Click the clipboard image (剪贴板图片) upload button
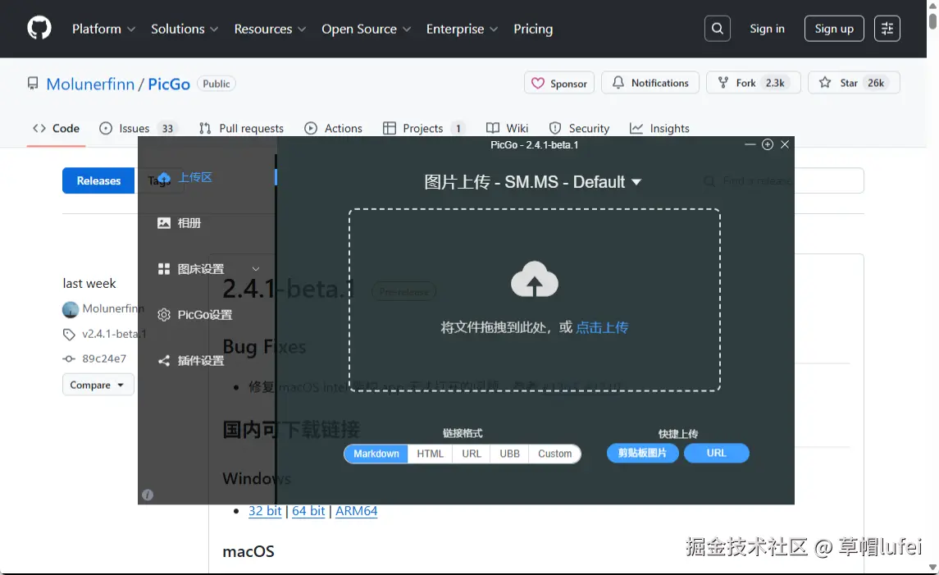The image size is (939, 575). (643, 453)
